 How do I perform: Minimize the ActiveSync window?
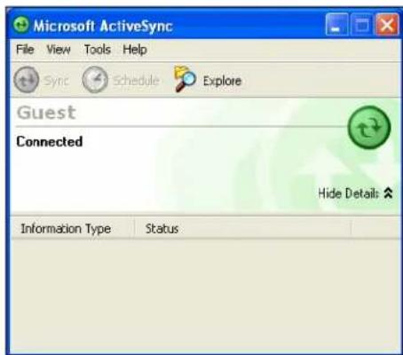pyautogui.click(x=336, y=24)
